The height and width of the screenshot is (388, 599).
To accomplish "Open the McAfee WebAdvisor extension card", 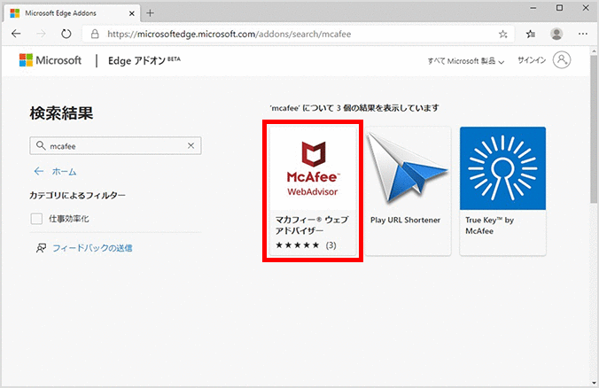I will click(x=313, y=191).
